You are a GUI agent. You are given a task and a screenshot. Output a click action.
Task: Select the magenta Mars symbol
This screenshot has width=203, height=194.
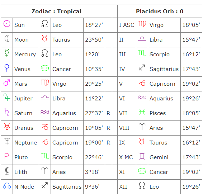click(7, 82)
